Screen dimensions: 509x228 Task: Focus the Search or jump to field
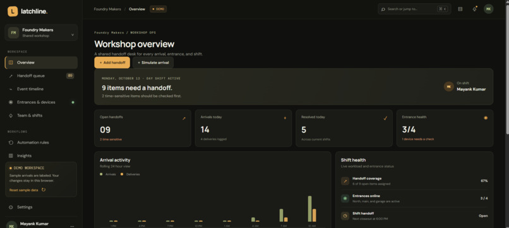414,9
